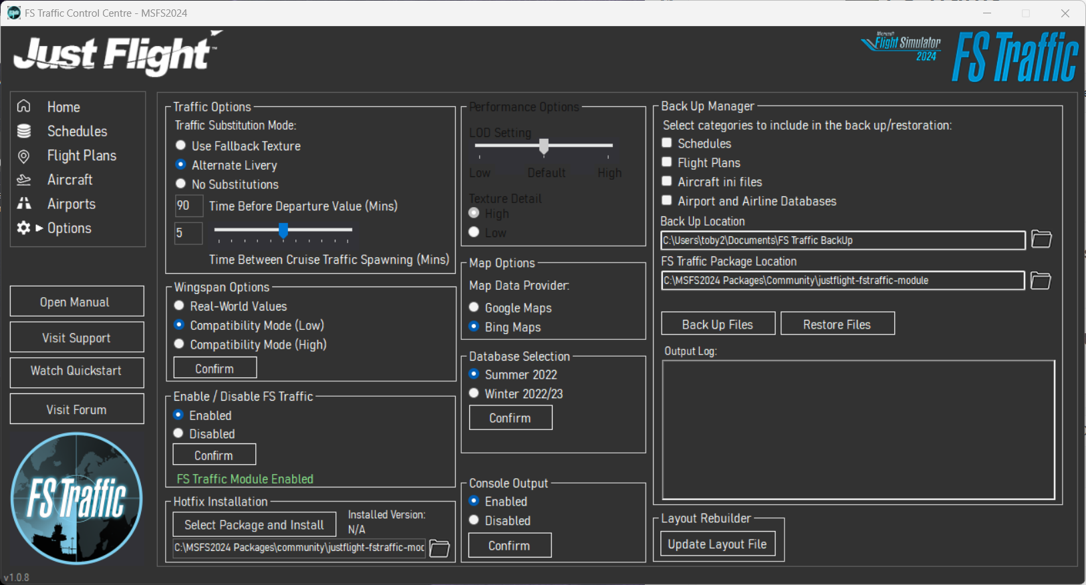Click inside the Output Log box
This screenshot has height=585, width=1086.
click(x=859, y=430)
